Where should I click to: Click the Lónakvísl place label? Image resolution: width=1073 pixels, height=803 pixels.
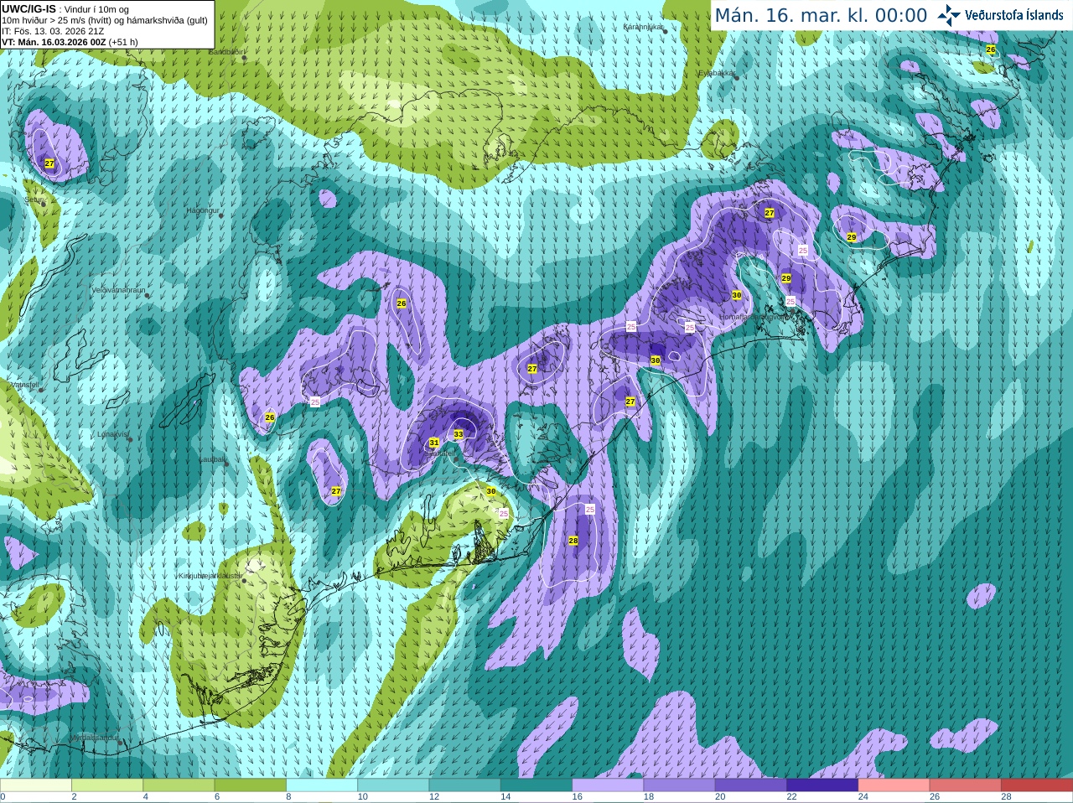tap(112, 434)
